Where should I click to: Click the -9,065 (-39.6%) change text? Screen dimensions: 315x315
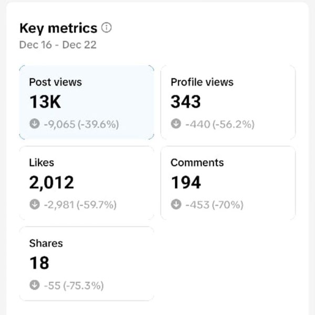click(81, 124)
